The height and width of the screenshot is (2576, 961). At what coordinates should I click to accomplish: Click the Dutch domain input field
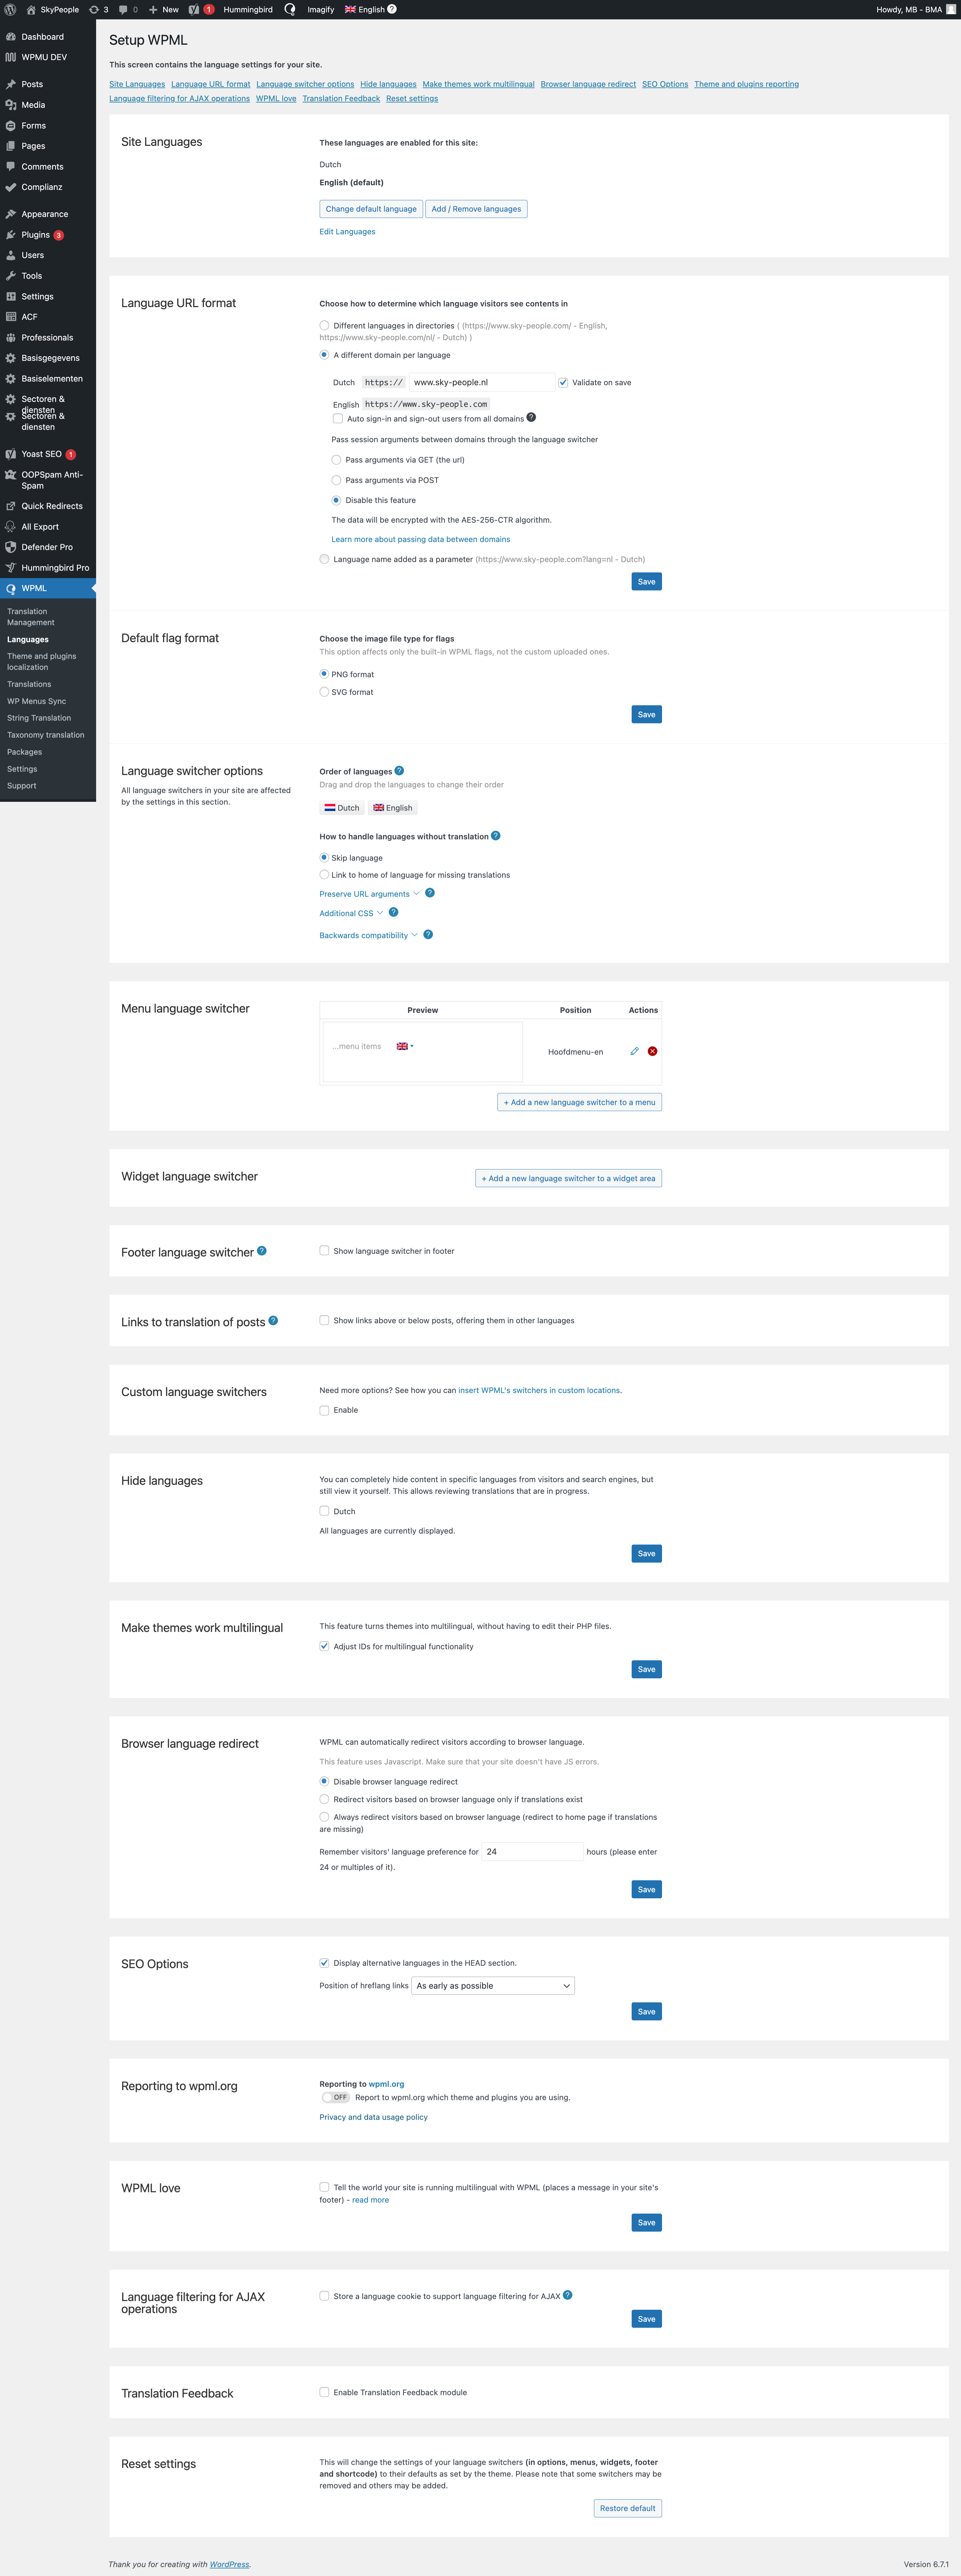482,382
